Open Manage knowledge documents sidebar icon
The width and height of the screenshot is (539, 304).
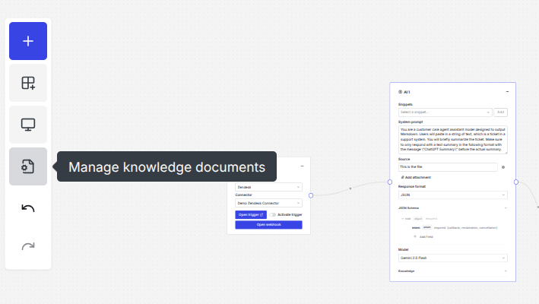coord(28,166)
